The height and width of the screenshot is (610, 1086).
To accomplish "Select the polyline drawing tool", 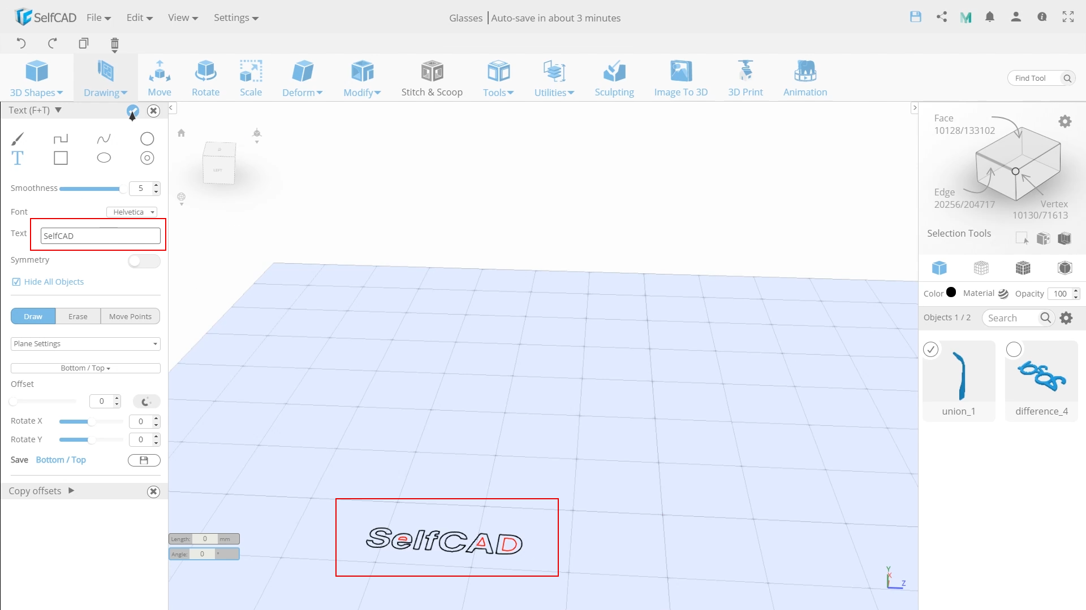I will pyautogui.click(x=61, y=138).
